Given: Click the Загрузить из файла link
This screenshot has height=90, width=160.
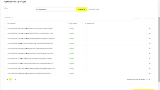Looking at the screenshot, I should pyautogui.click(x=94, y=9).
